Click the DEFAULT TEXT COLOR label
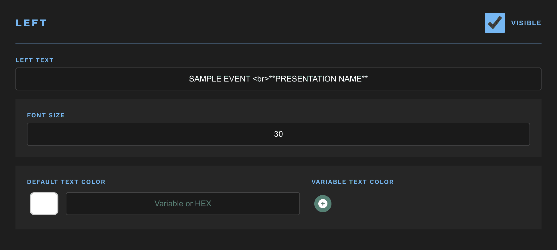This screenshot has height=250, width=557. 66,182
